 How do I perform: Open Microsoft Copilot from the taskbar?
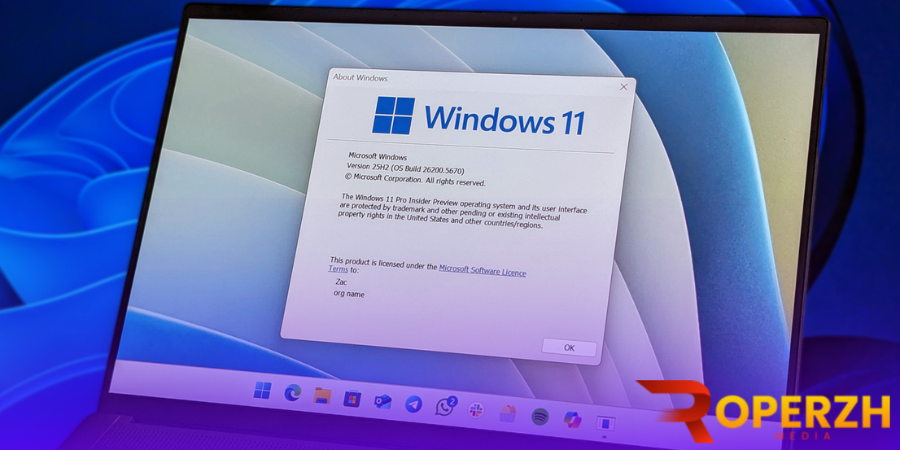(572, 420)
